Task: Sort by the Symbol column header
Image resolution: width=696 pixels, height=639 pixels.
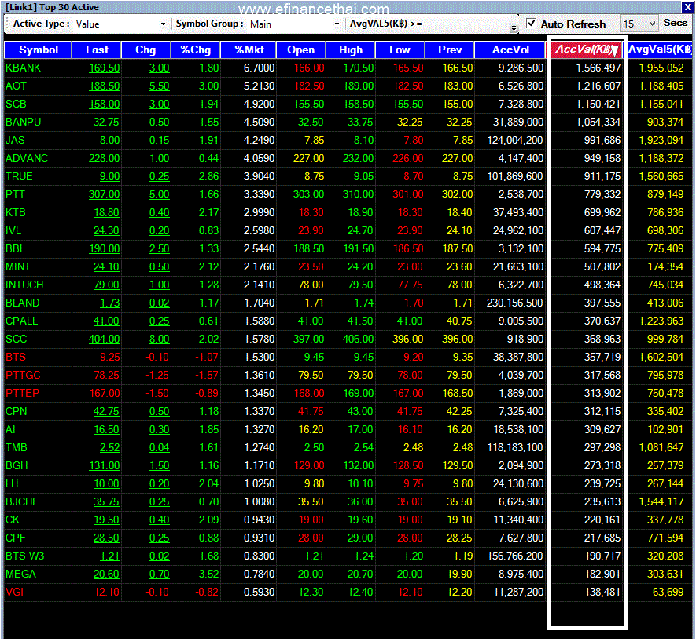Action: click(38, 50)
